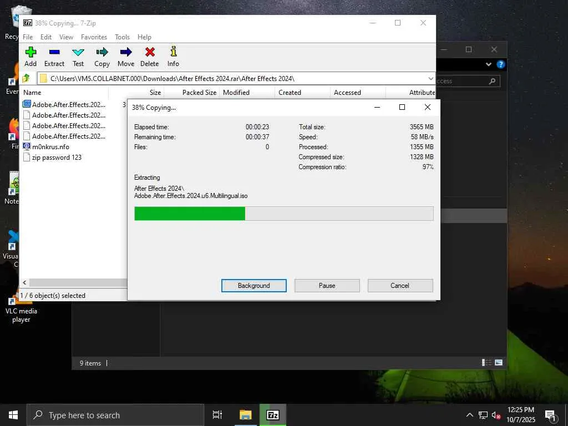This screenshot has height=426, width=568.
Task: Open the Tools menu
Action: pos(122,37)
